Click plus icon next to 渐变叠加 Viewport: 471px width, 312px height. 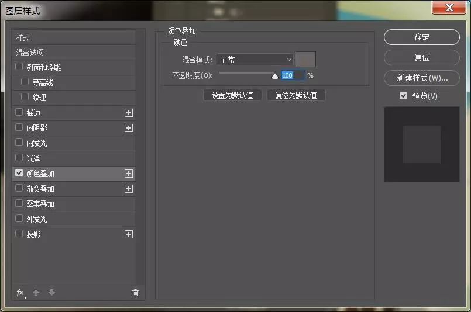pyautogui.click(x=129, y=189)
